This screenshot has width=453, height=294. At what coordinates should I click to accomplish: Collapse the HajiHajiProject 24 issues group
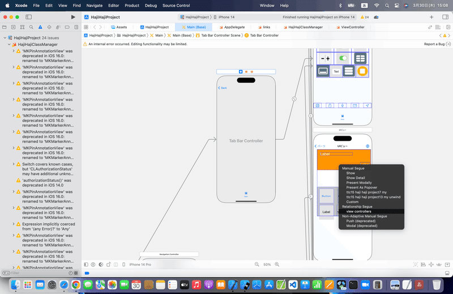point(5,38)
